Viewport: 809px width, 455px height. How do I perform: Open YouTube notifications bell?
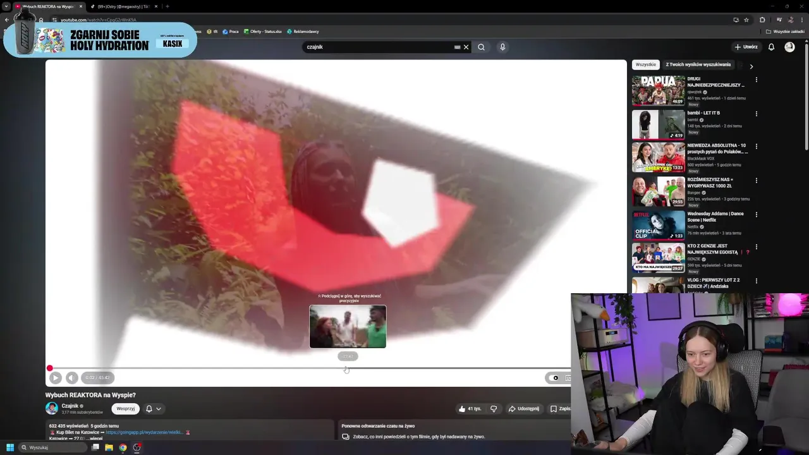771,47
